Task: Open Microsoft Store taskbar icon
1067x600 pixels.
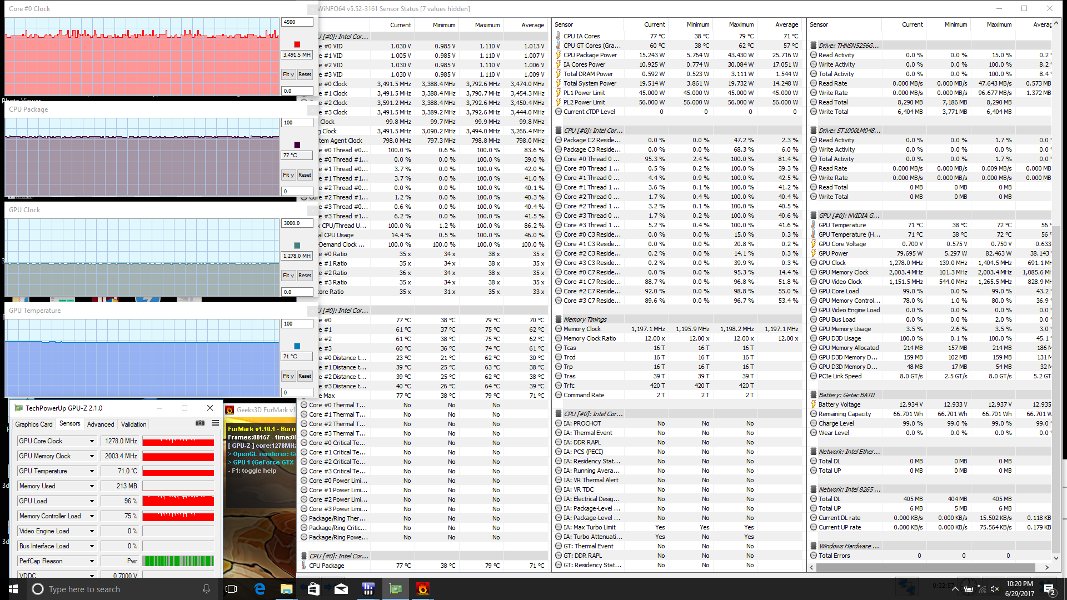Action: point(313,589)
